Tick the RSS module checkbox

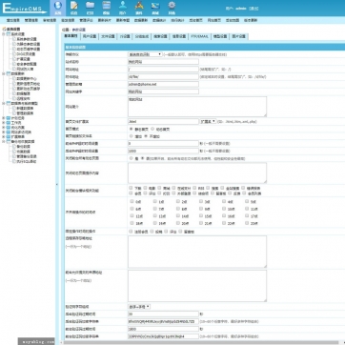click(x=194, y=188)
